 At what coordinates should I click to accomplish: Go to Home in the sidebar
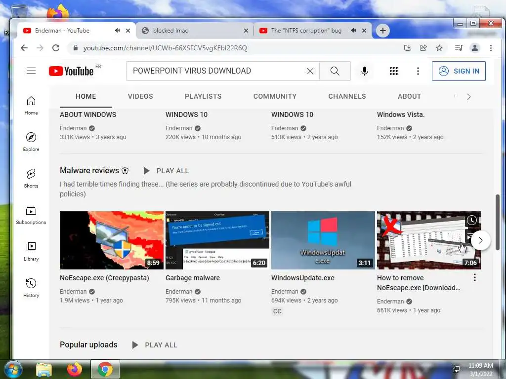(31, 106)
